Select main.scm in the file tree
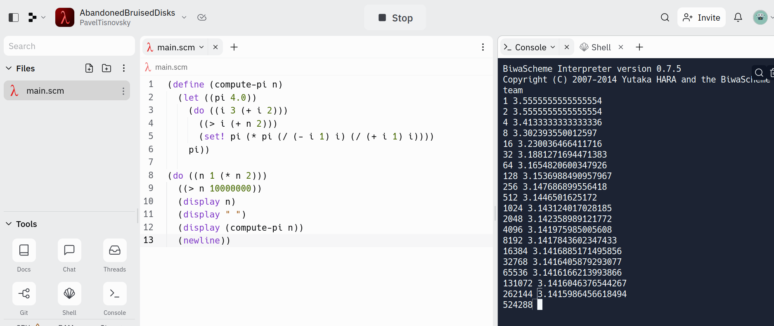Screen dimensions: 774x326 click(x=67, y=91)
